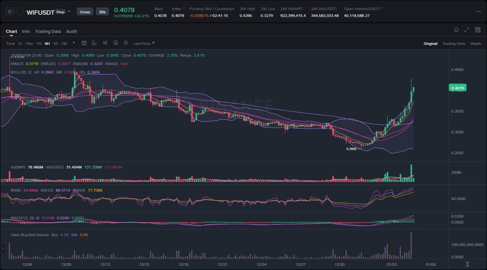The height and width of the screenshot is (270, 487).
Task: Click the 01/03 date on time axis
Action: click(x=392, y=264)
